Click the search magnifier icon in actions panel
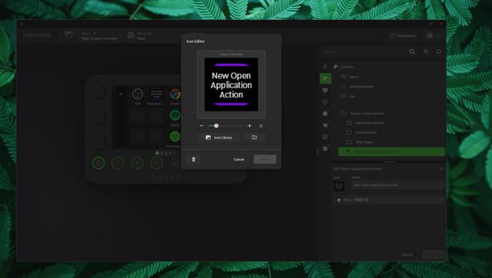This screenshot has height=278, width=492. (x=412, y=51)
